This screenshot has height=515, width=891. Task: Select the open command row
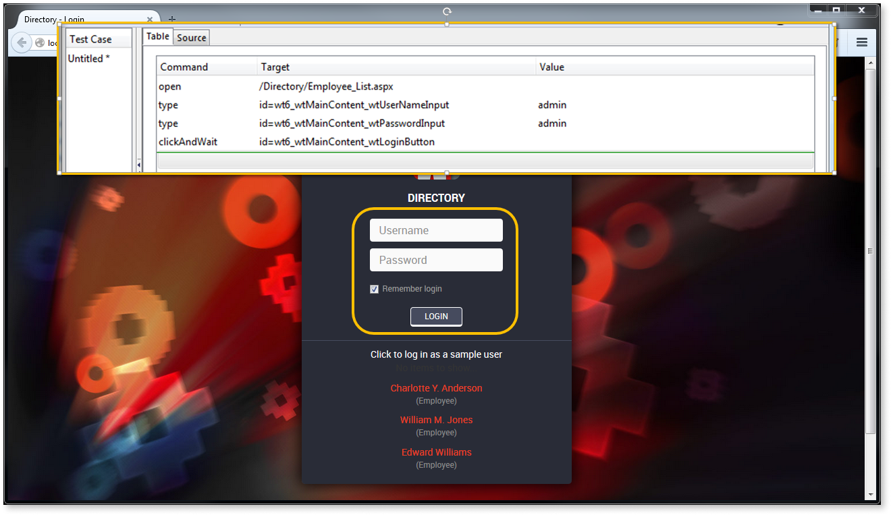coord(337,86)
